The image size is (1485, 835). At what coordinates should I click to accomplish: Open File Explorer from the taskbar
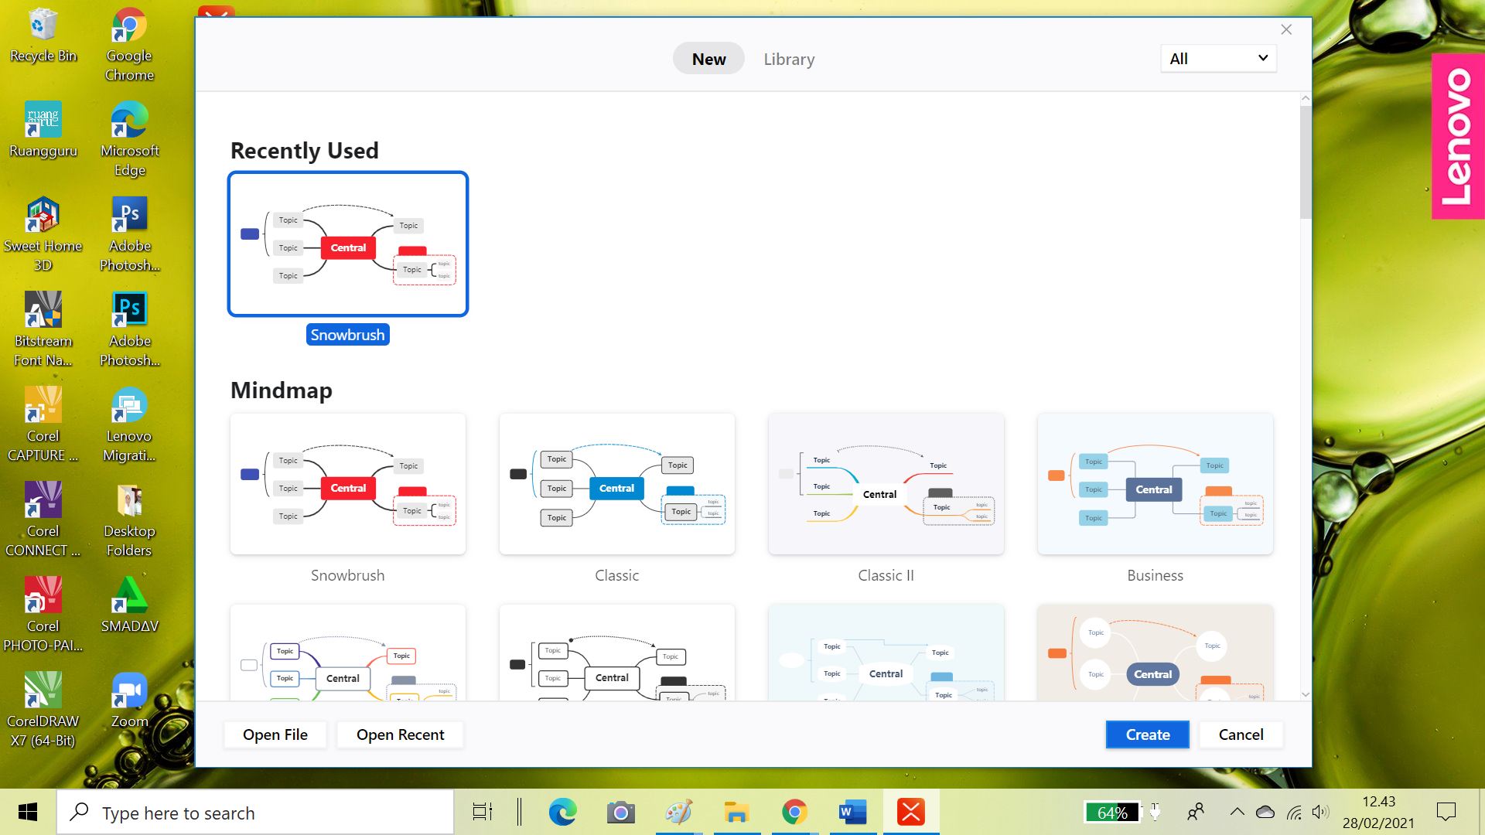(736, 812)
